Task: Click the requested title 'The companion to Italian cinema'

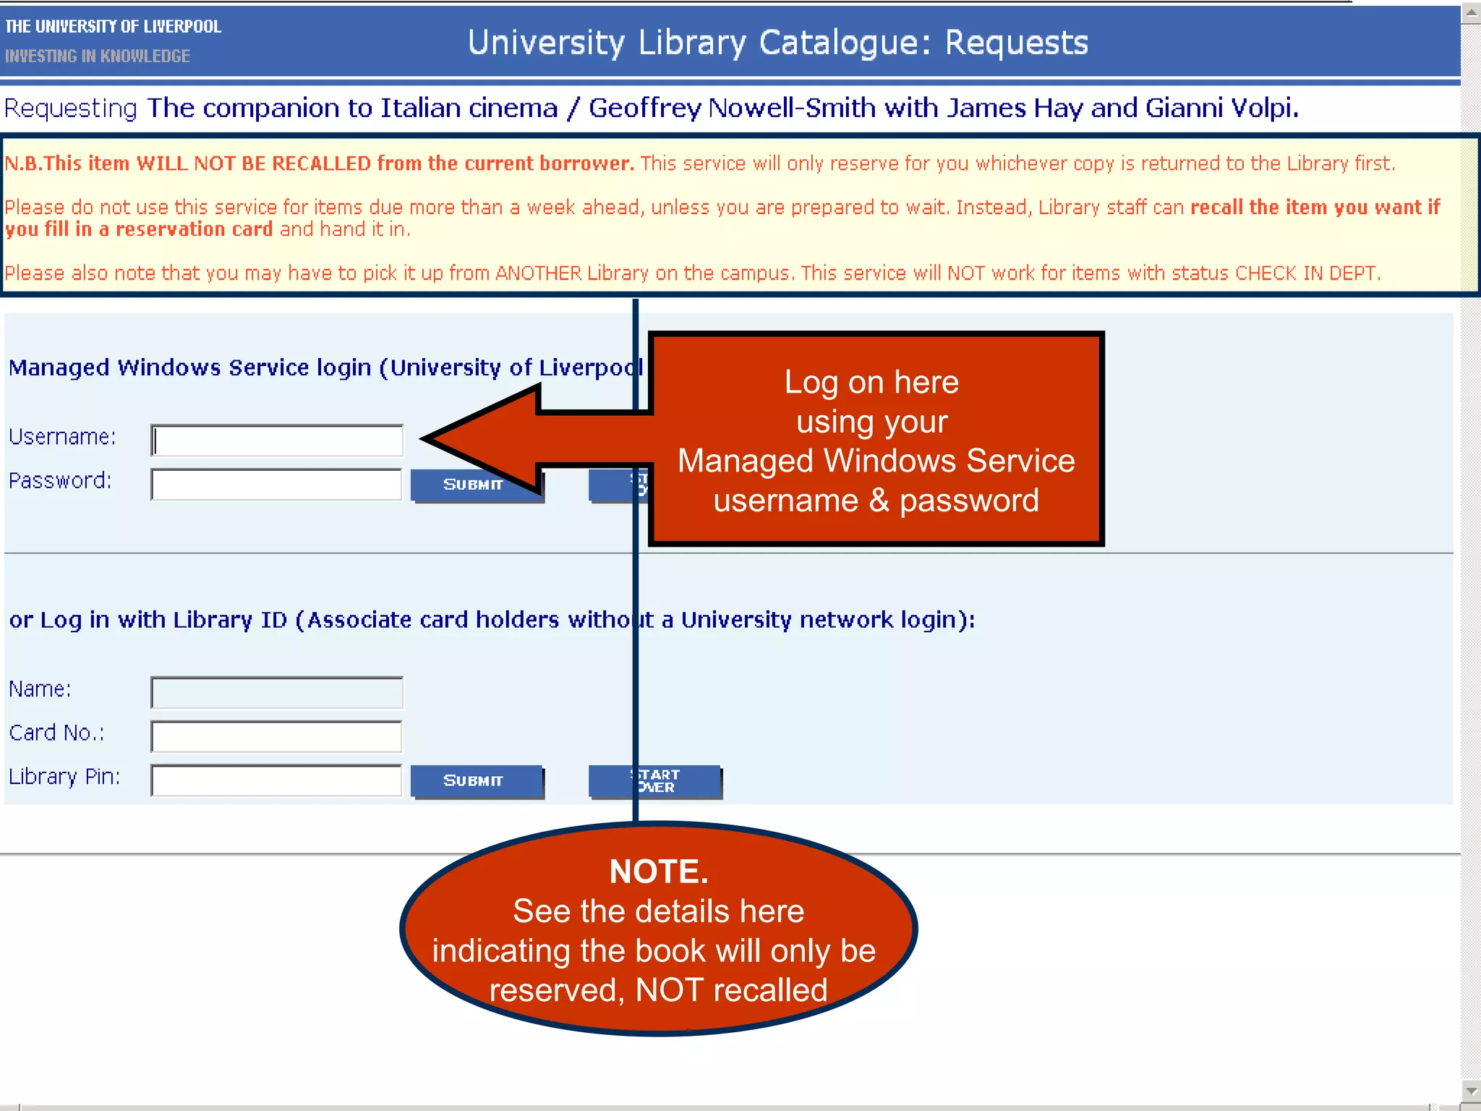Action: pyautogui.click(x=353, y=108)
